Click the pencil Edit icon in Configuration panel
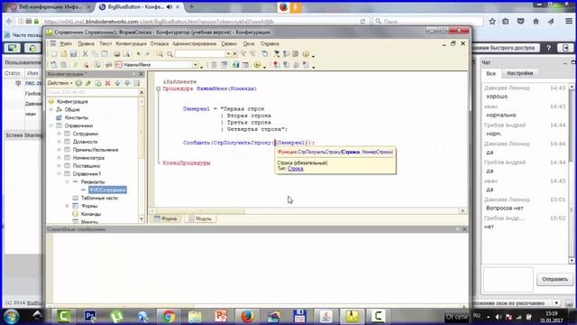The width and height of the screenshot is (577, 325). [x=88, y=83]
